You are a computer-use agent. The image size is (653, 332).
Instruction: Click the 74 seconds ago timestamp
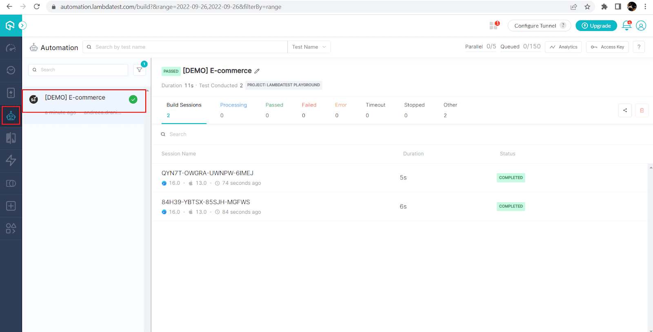point(241,183)
